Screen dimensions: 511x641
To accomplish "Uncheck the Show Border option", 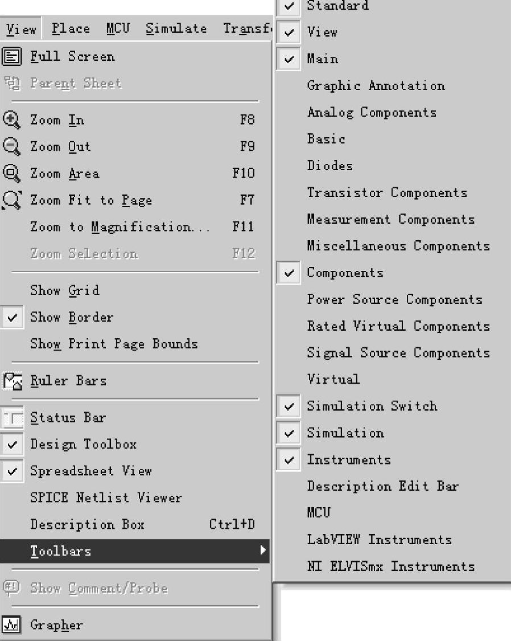I will pyautogui.click(x=12, y=317).
